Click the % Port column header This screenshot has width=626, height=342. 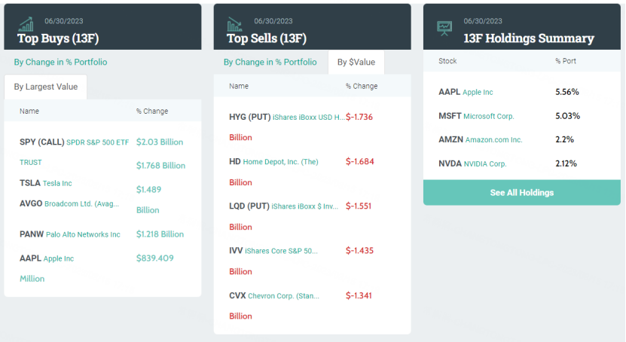(566, 61)
